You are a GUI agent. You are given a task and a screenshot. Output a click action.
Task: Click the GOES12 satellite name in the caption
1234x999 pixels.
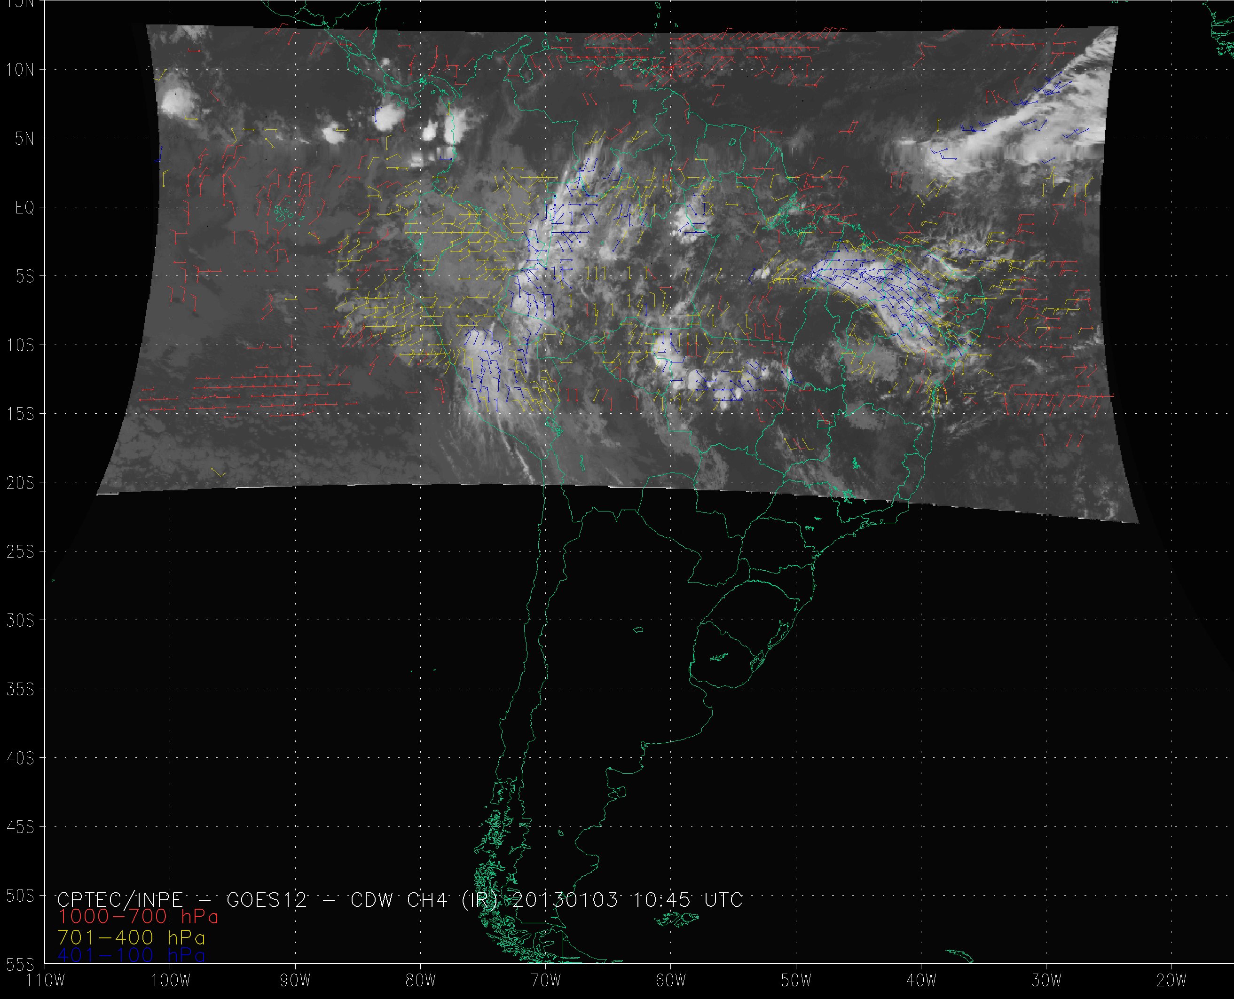coord(267,899)
